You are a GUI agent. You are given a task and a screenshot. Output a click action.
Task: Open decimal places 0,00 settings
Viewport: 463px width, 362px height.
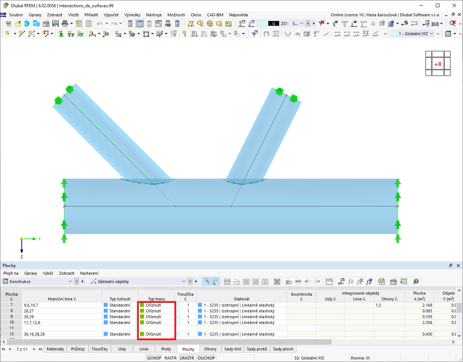tap(404, 282)
